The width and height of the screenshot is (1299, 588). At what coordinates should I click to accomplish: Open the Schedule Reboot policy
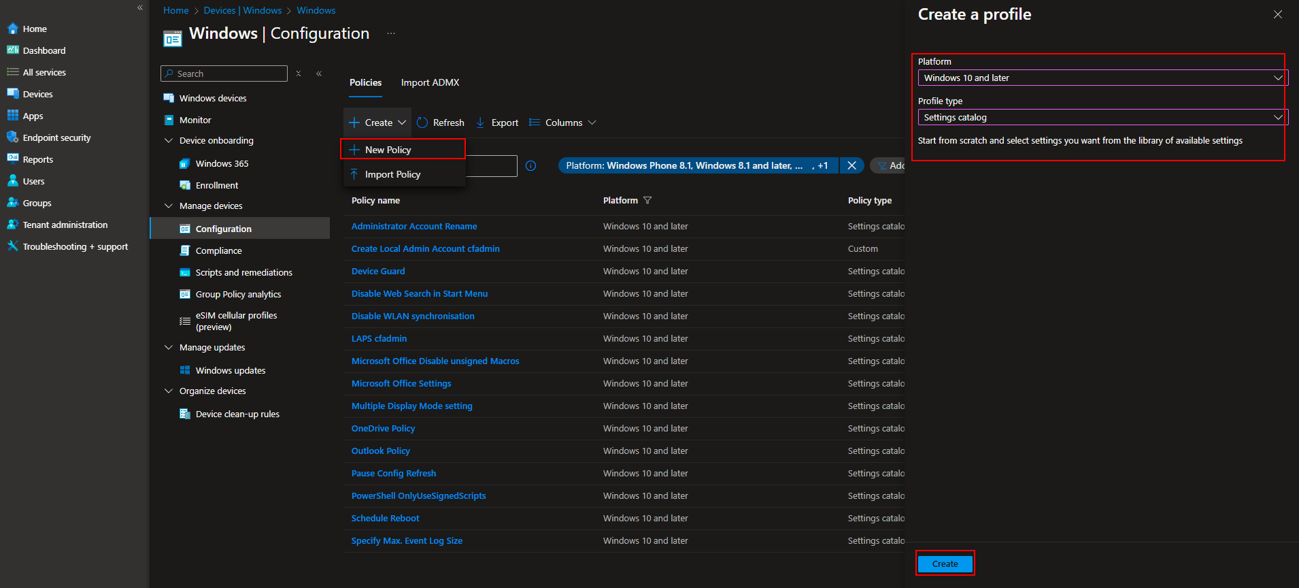[x=385, y=518]
